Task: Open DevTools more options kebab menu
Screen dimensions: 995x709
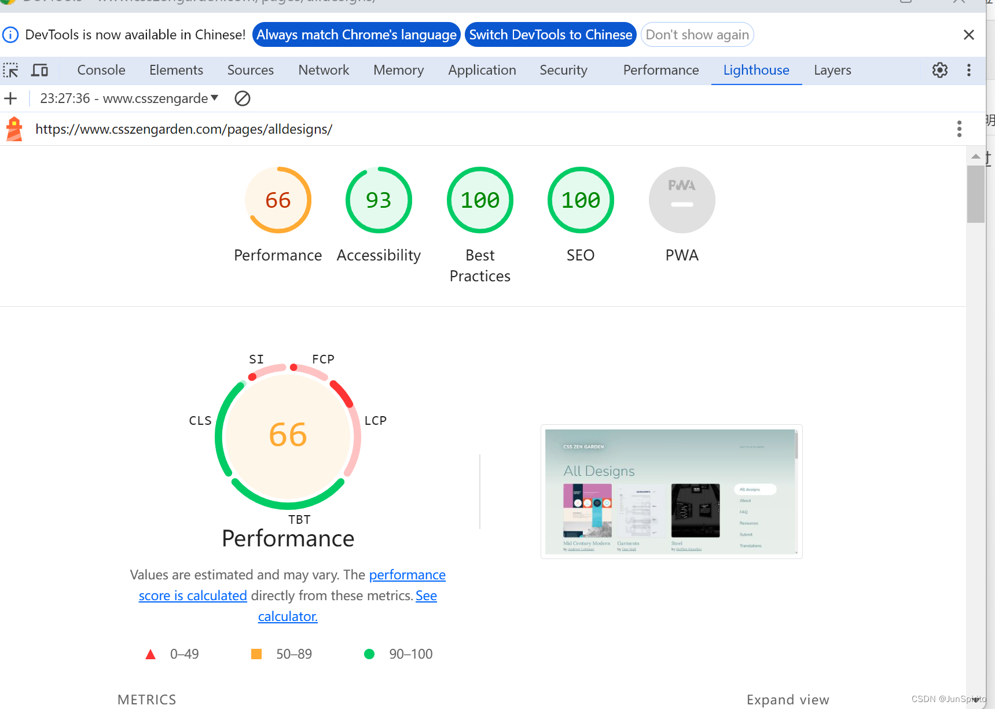Action: (x=969, y=70)
